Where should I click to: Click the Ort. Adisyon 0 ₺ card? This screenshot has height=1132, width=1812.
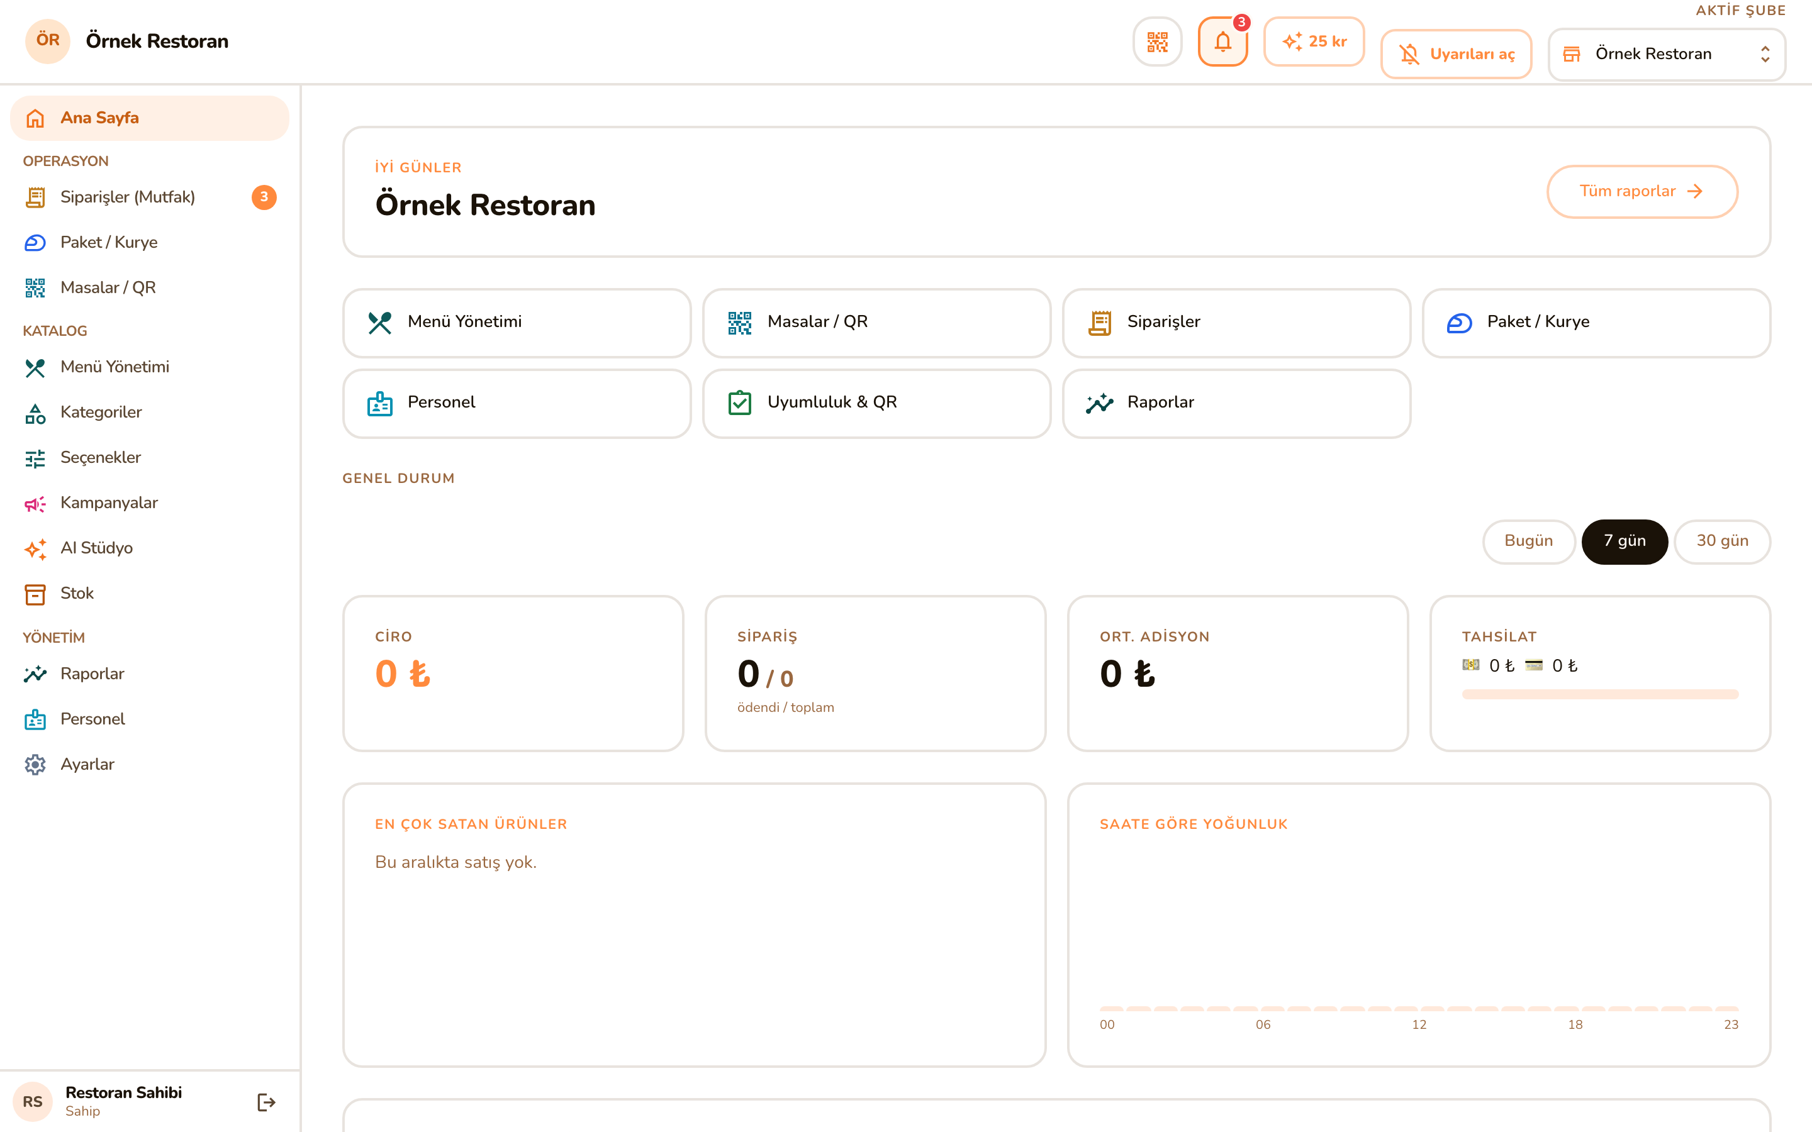click(1238, 673)
